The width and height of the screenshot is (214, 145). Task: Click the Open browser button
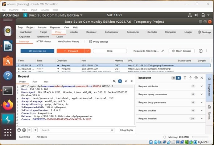(181, 51)
